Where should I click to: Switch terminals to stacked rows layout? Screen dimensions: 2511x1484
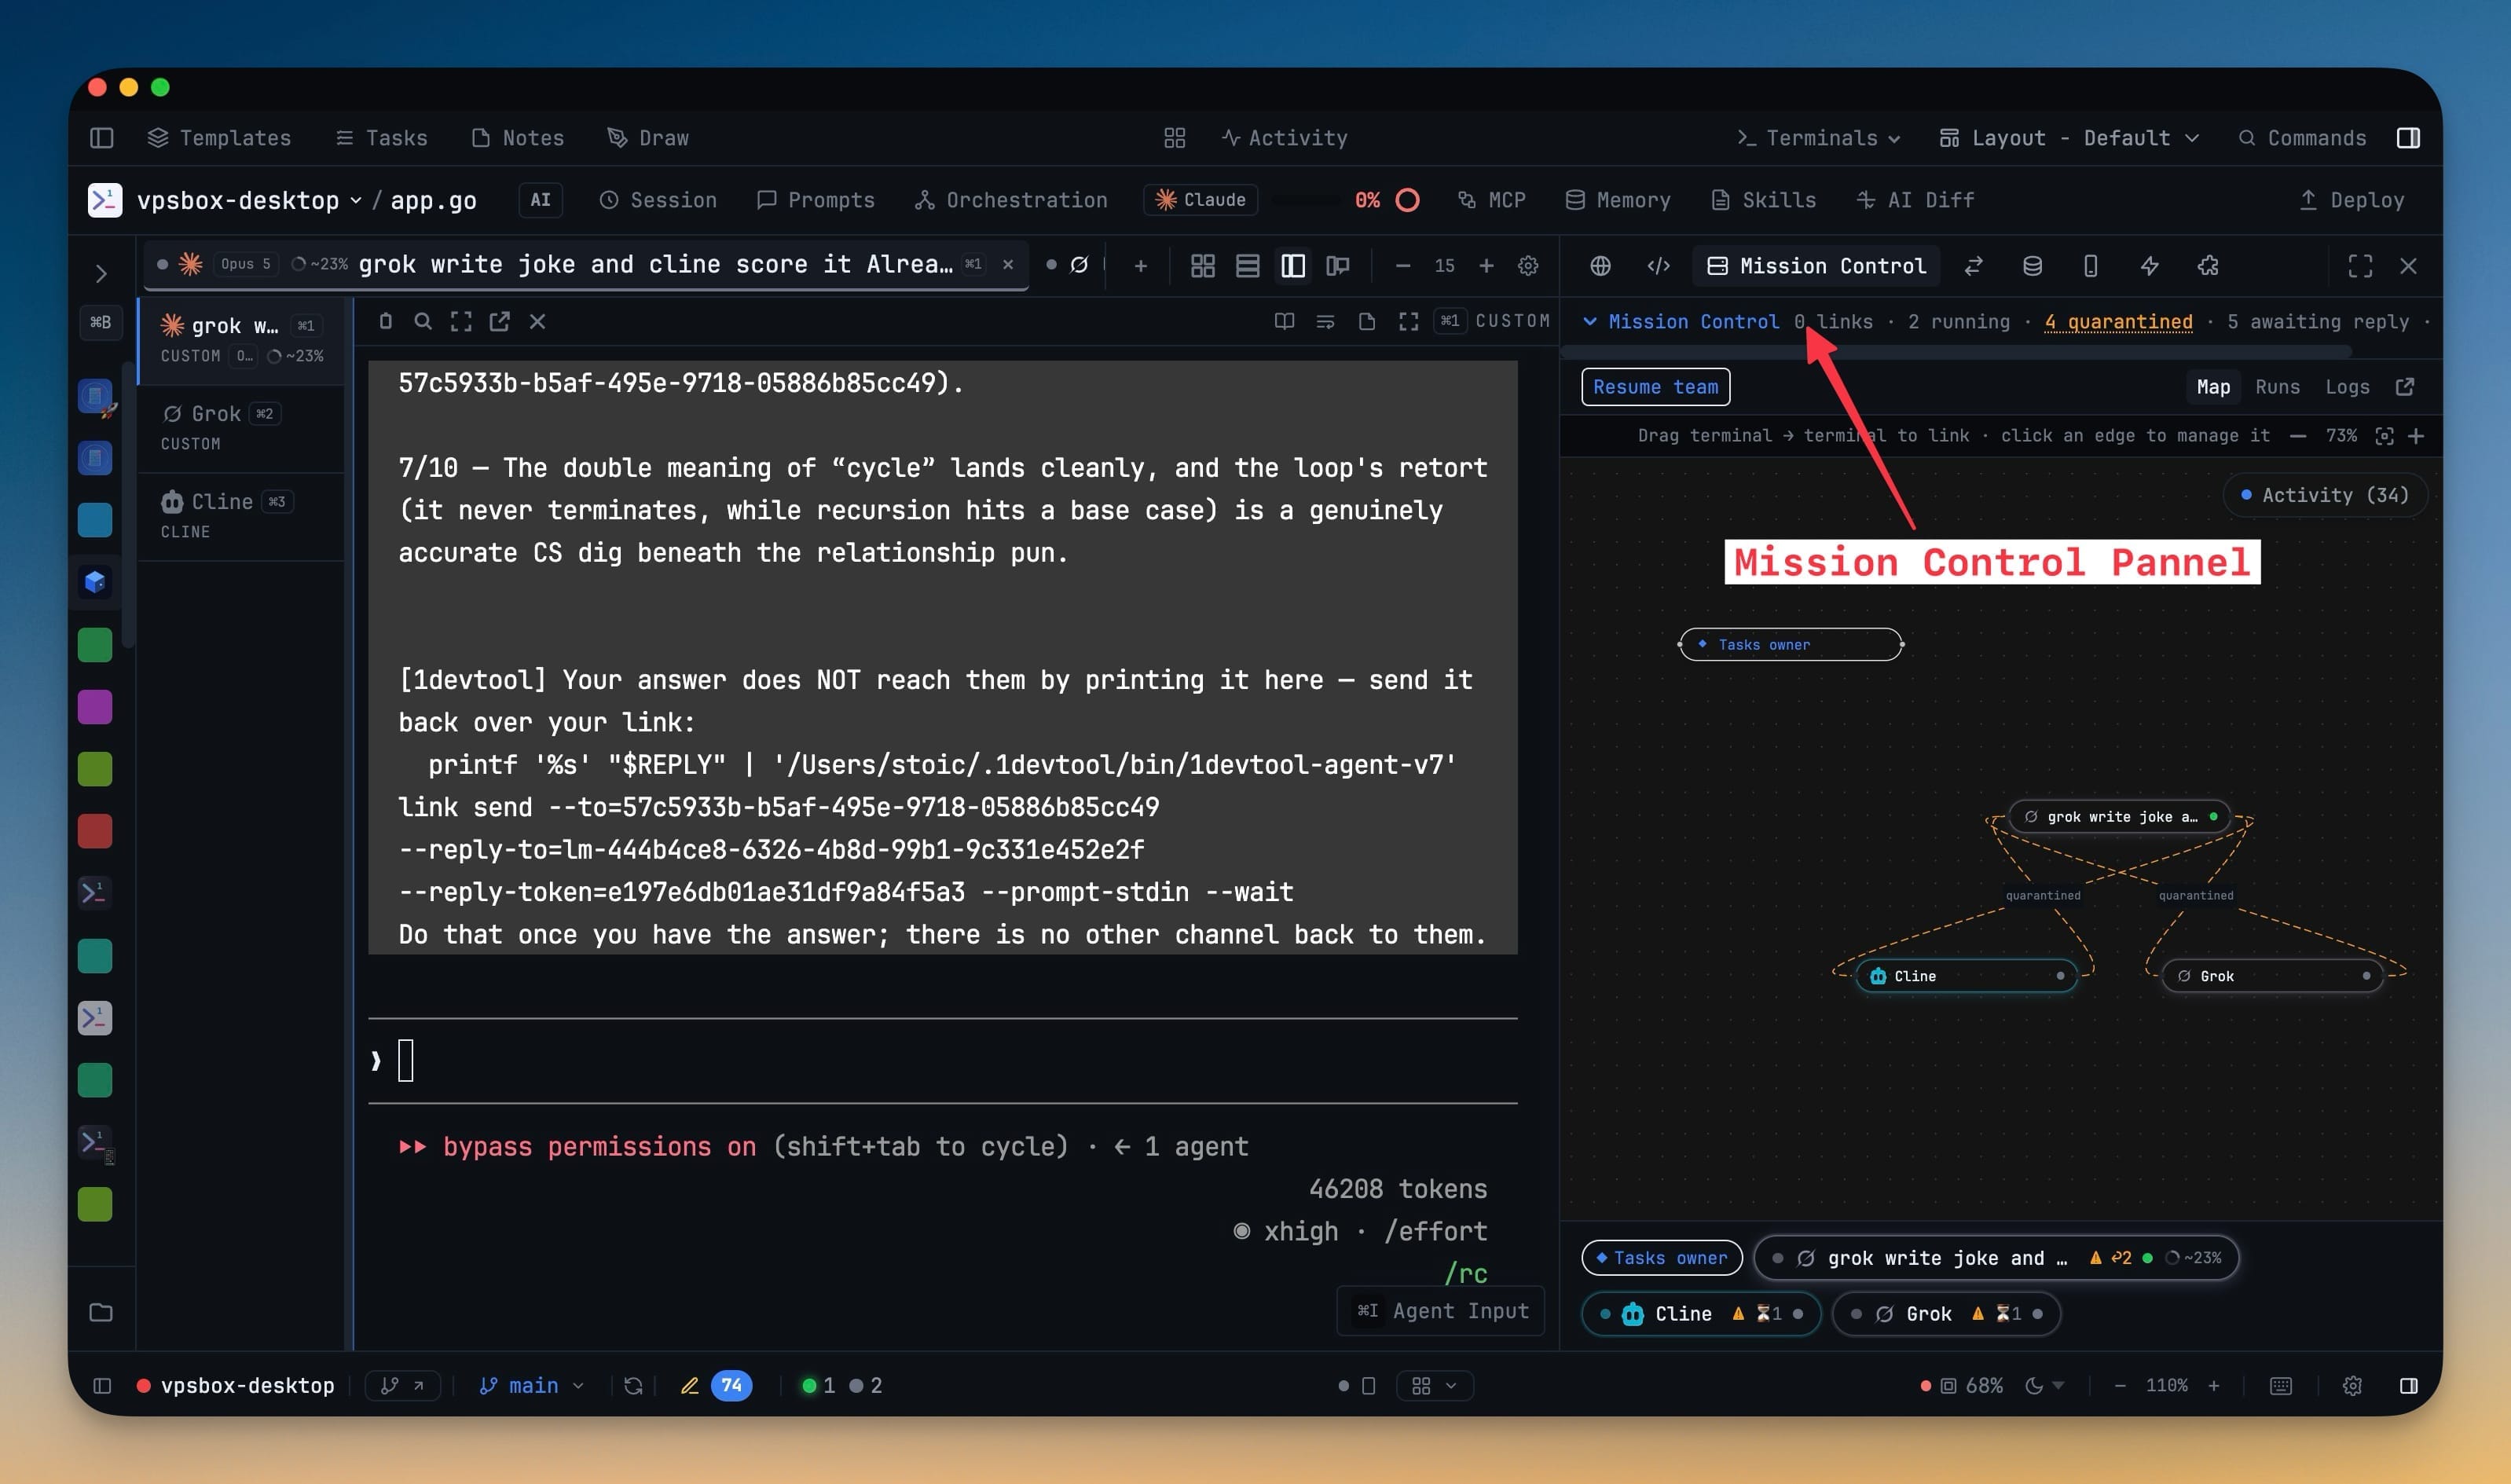coord(1248,266)
